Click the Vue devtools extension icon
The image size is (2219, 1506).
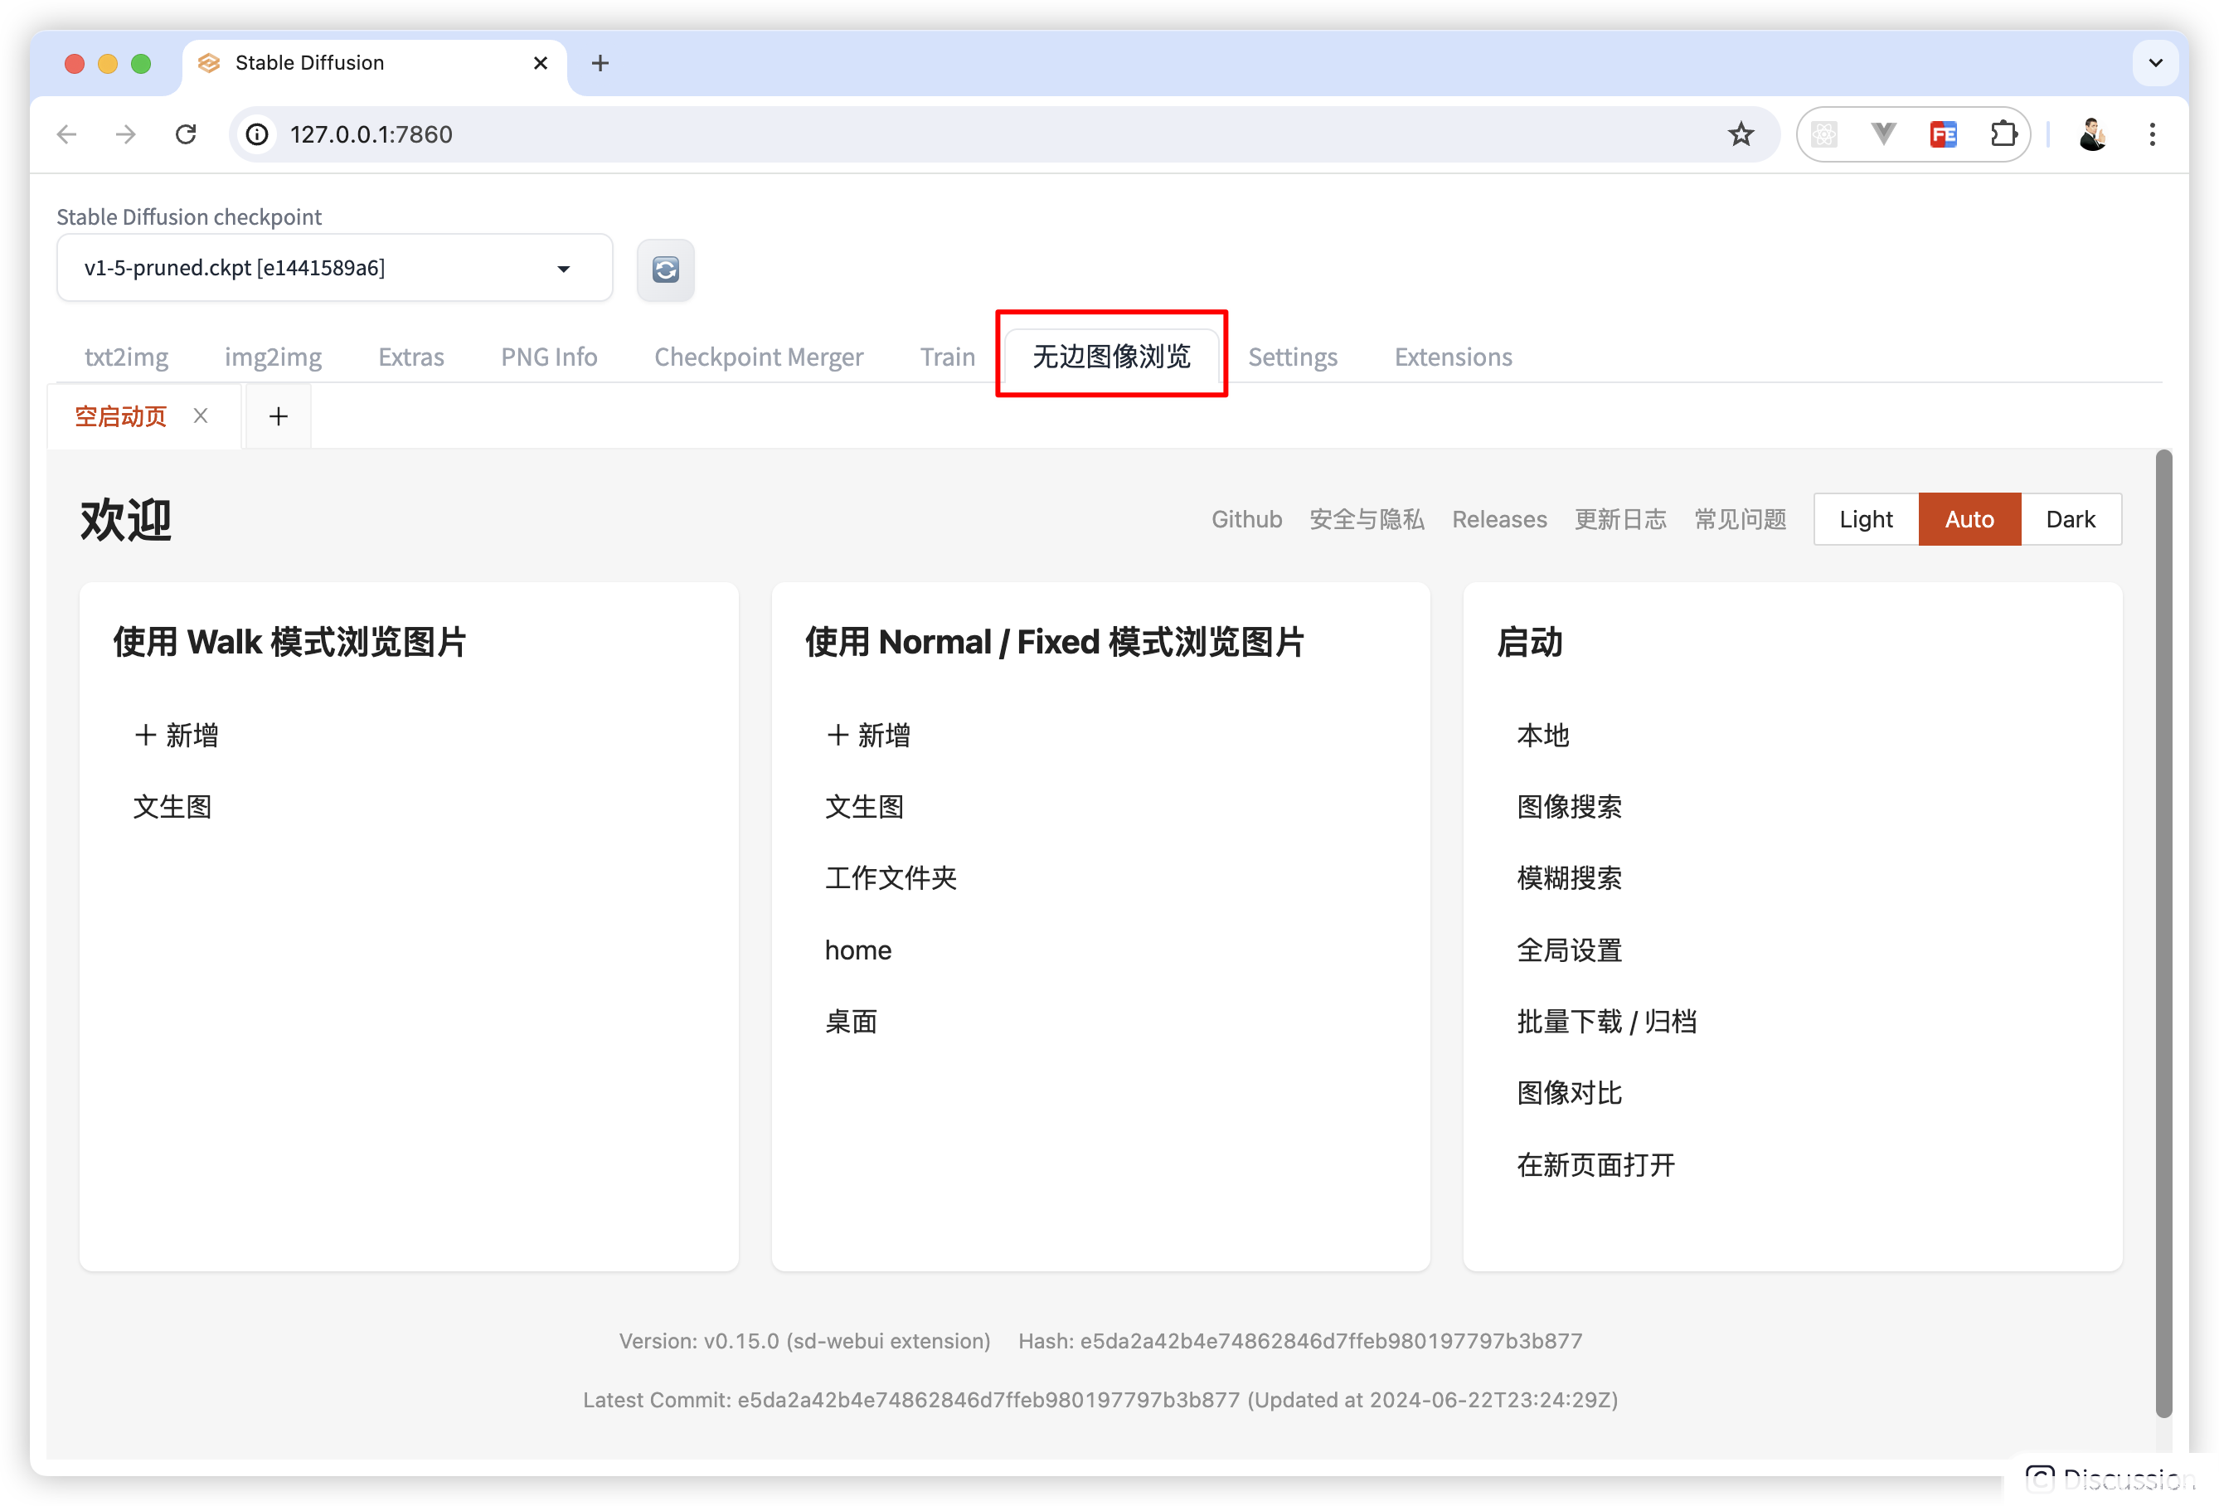click(x=1883, y=134)
